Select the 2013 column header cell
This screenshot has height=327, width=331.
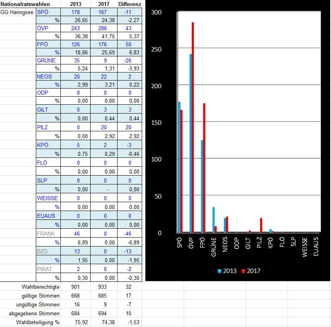[75, 4]
